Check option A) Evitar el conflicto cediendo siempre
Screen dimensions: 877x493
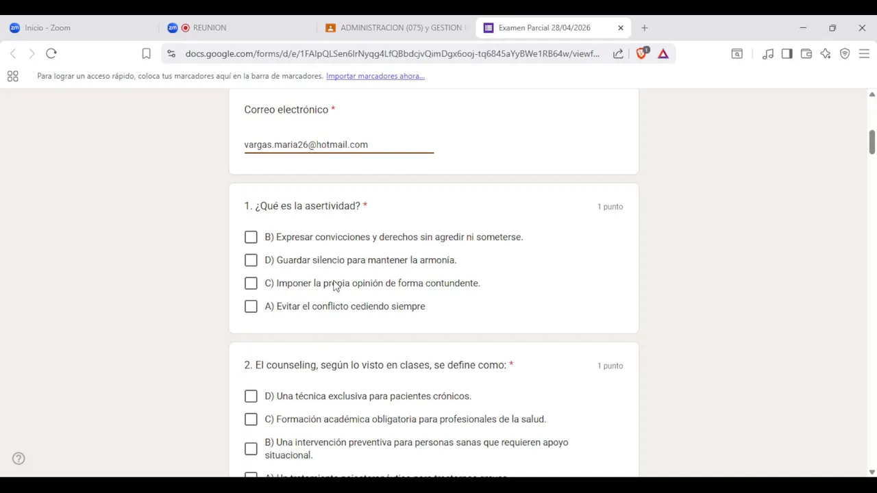click(x=251, y=307)
